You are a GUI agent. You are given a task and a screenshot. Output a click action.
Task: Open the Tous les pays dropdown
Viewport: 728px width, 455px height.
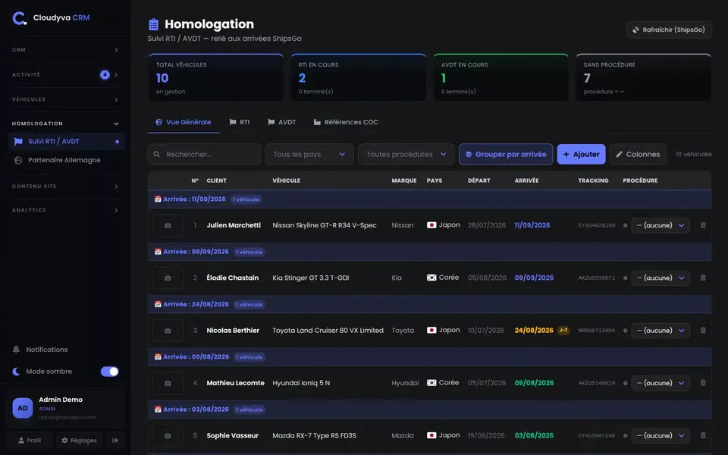pos(309,154)
